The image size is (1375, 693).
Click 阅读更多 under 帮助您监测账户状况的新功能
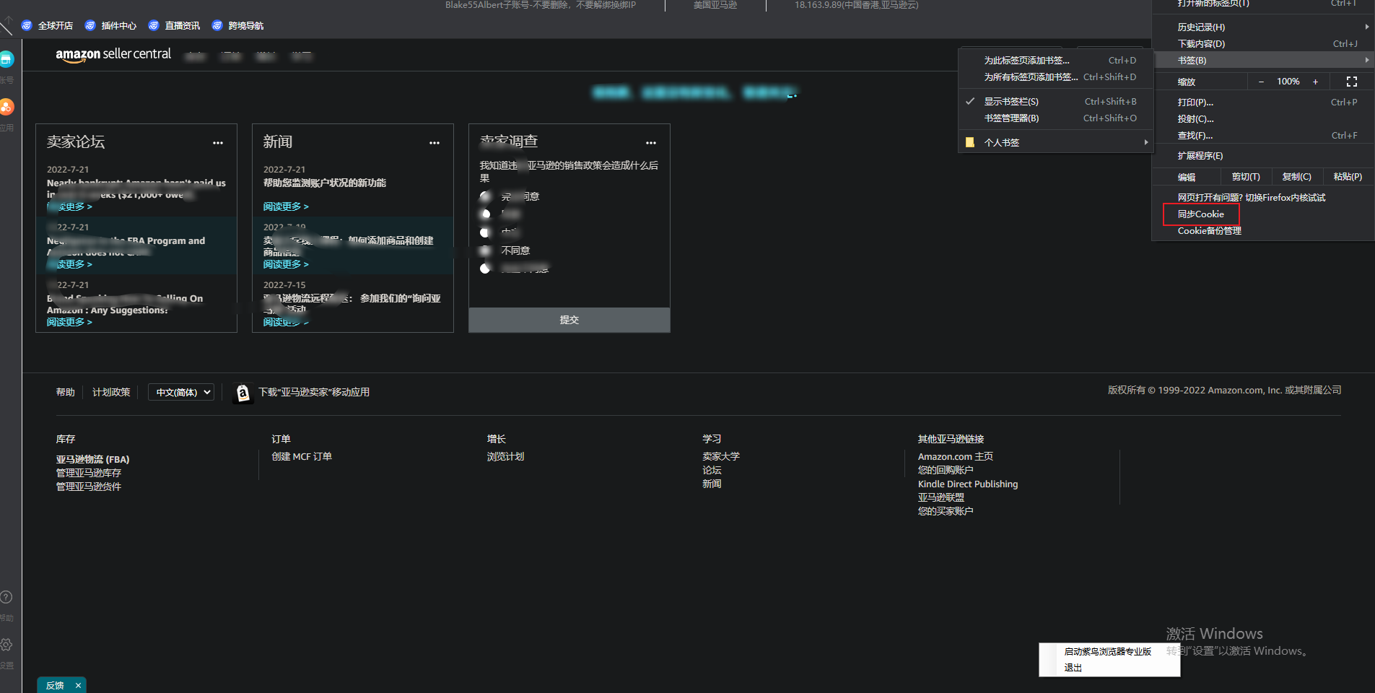[x=286, y=206]
